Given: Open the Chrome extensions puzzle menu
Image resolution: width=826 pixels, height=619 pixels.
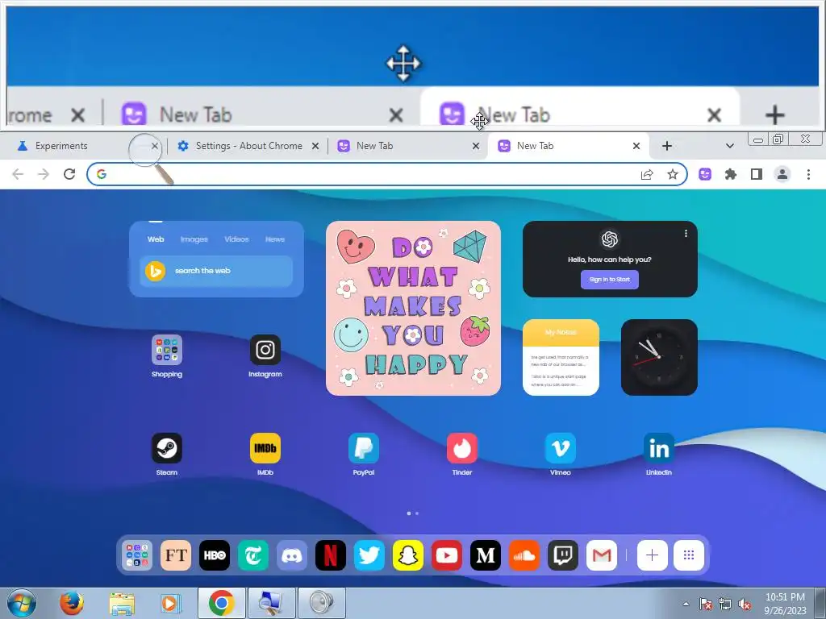Looking at the screenshot, I should [x=731, y=174].
